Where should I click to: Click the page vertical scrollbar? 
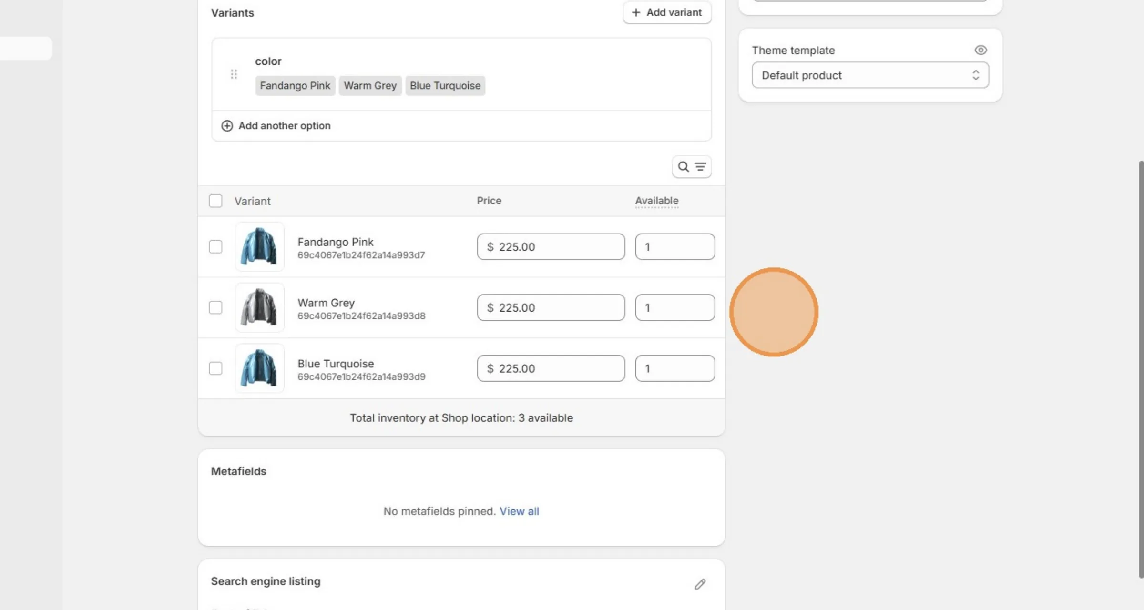click(1141, 369)
